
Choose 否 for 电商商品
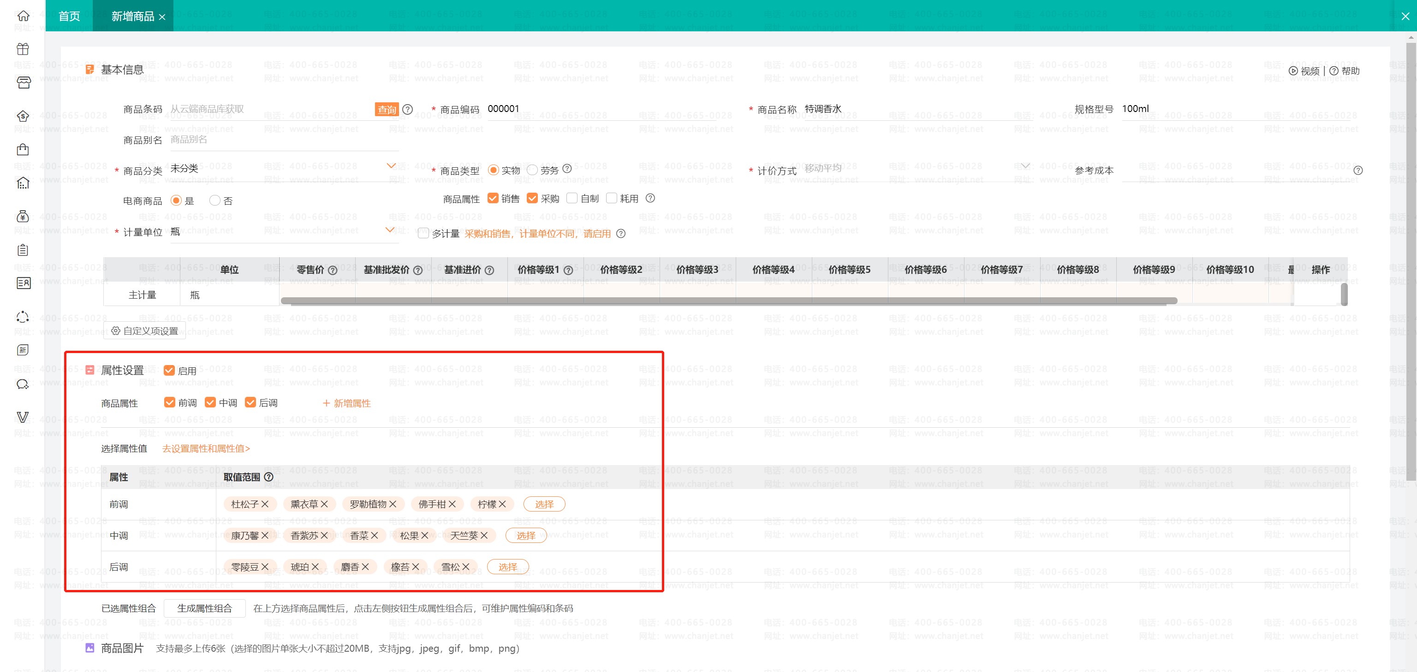215,200
